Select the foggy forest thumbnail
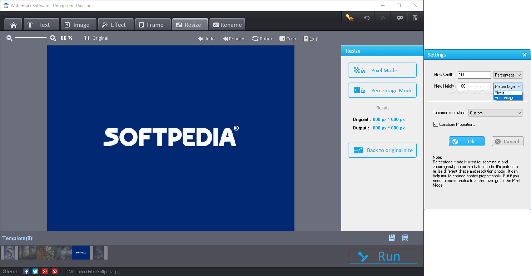531x276 pixels. [27, 252]
